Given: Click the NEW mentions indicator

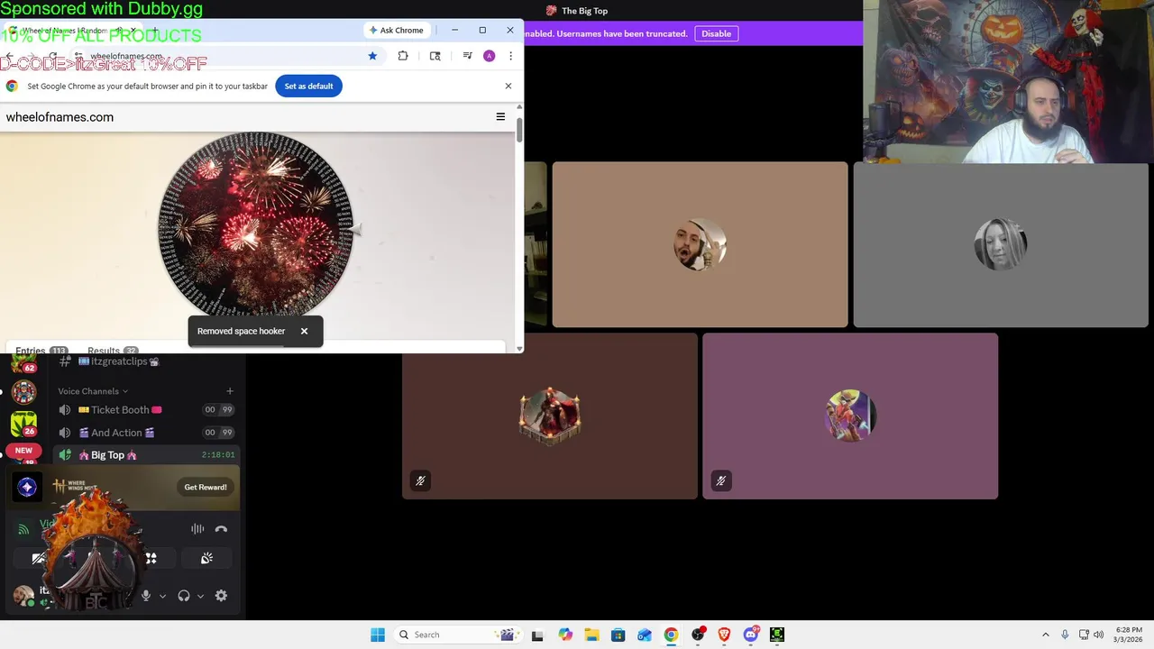Looking at the screenshot, I should [23, 451].
